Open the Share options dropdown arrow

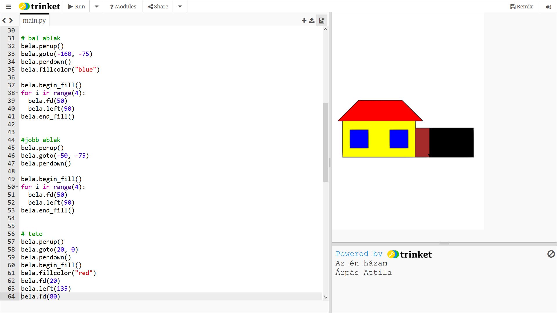(x=180, y=6)
